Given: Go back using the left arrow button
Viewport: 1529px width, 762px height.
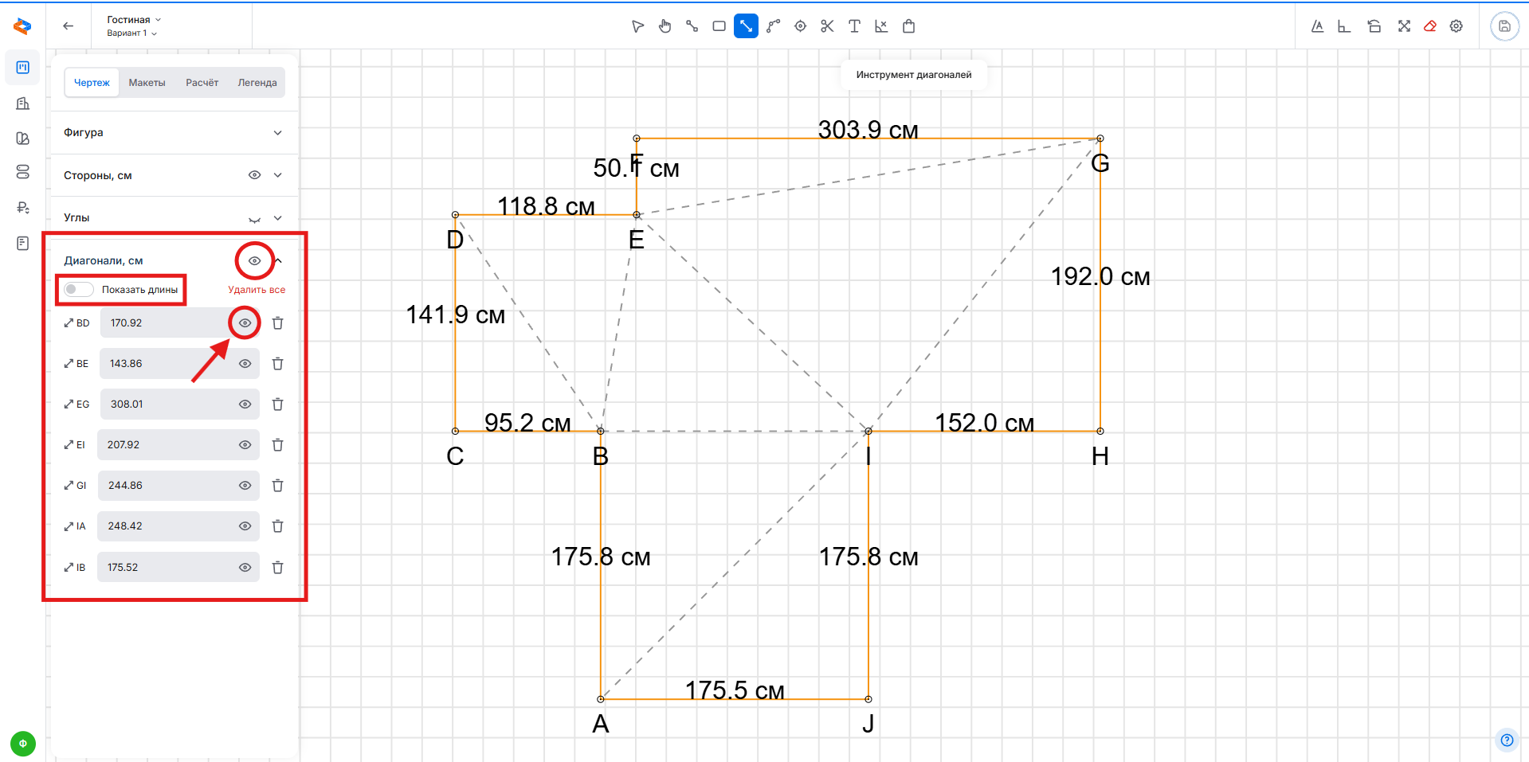Looking at the screenshot, I should pyautogui.click(x=69, y=26).
